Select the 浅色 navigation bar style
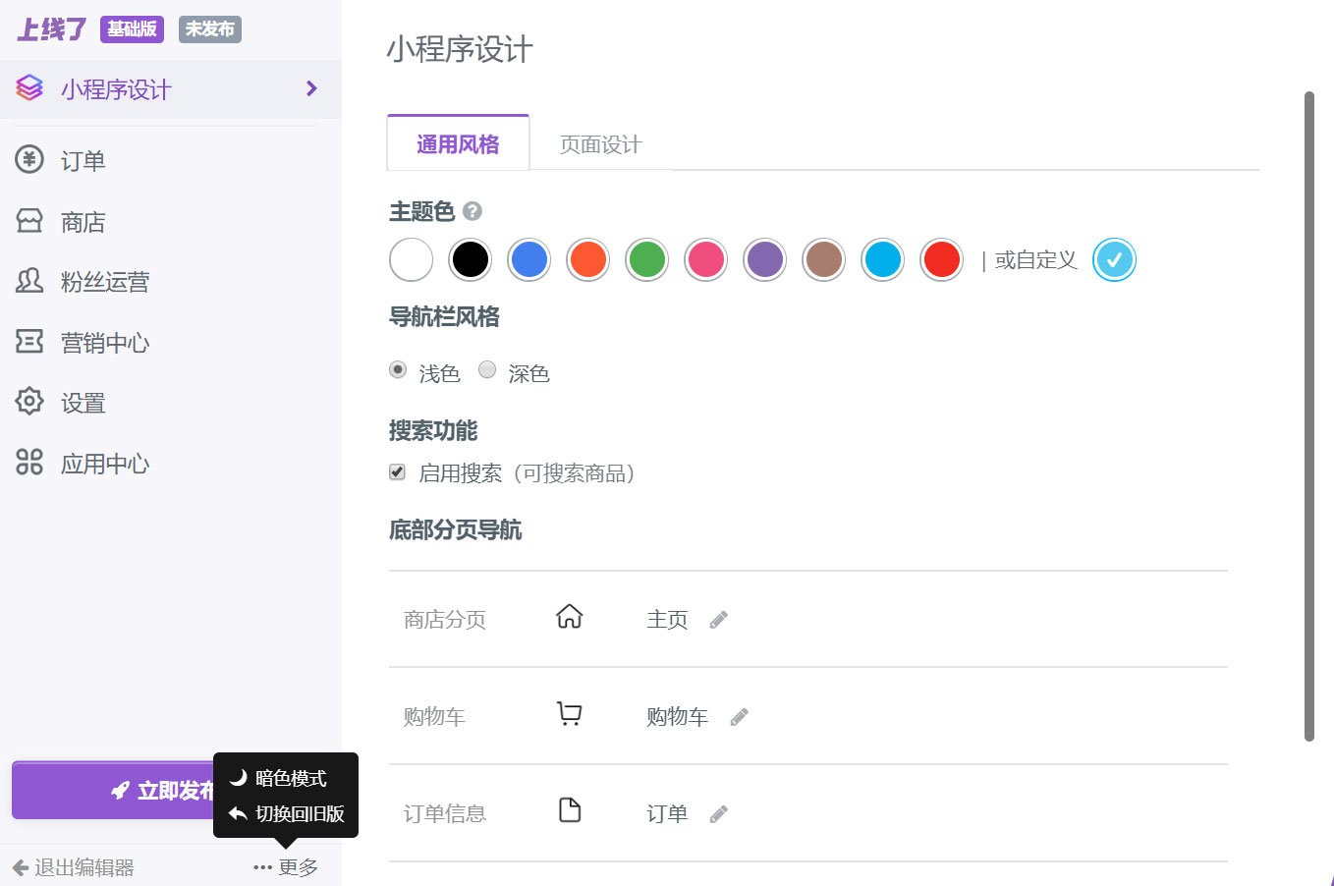The height and width of the screenshot is (886, 1334). click(398, 370)
